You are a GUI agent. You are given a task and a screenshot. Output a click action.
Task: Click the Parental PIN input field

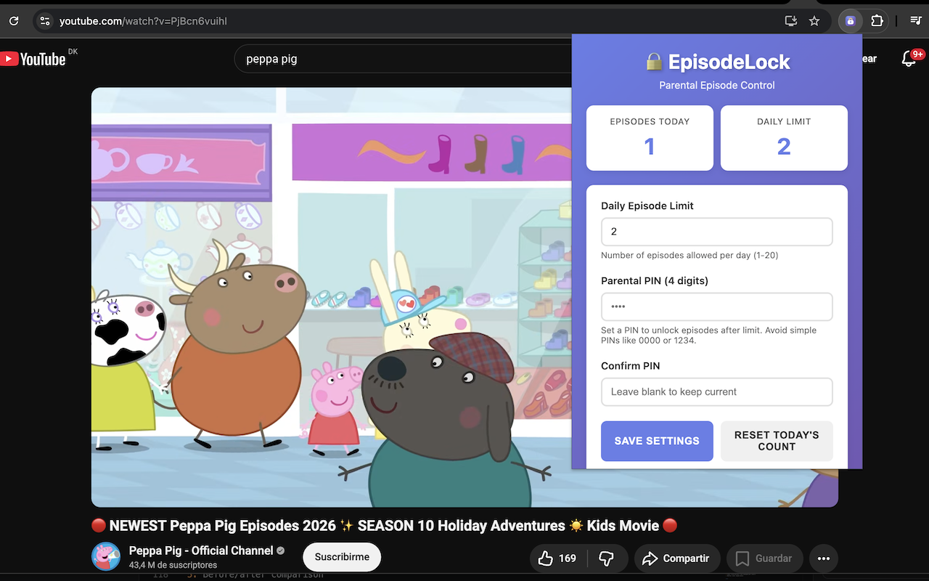tap(716, 306)
